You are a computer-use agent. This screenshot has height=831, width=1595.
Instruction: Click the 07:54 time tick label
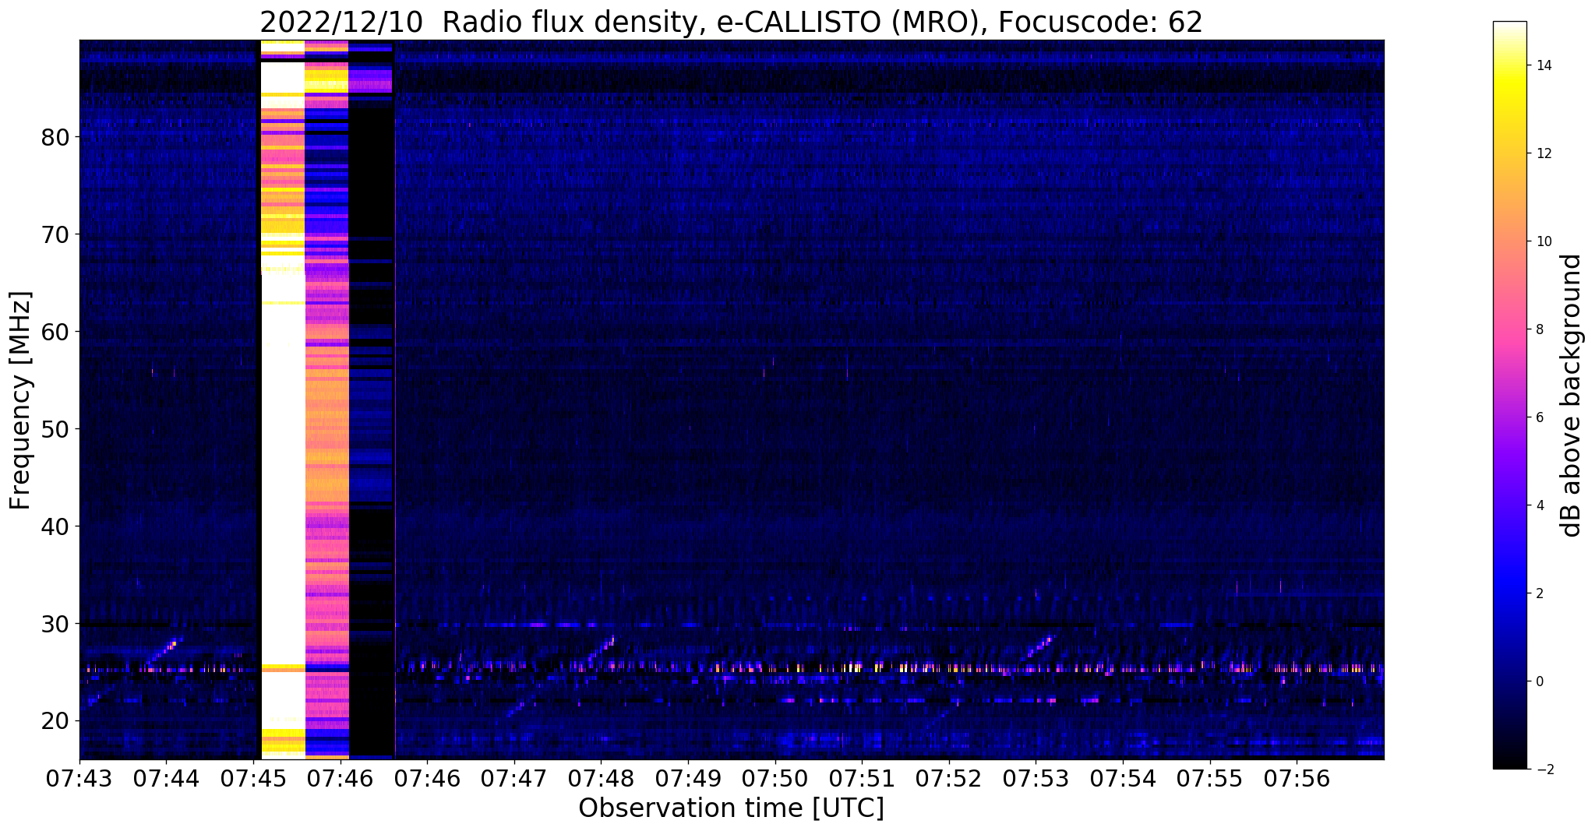(x=1123, y=777)
